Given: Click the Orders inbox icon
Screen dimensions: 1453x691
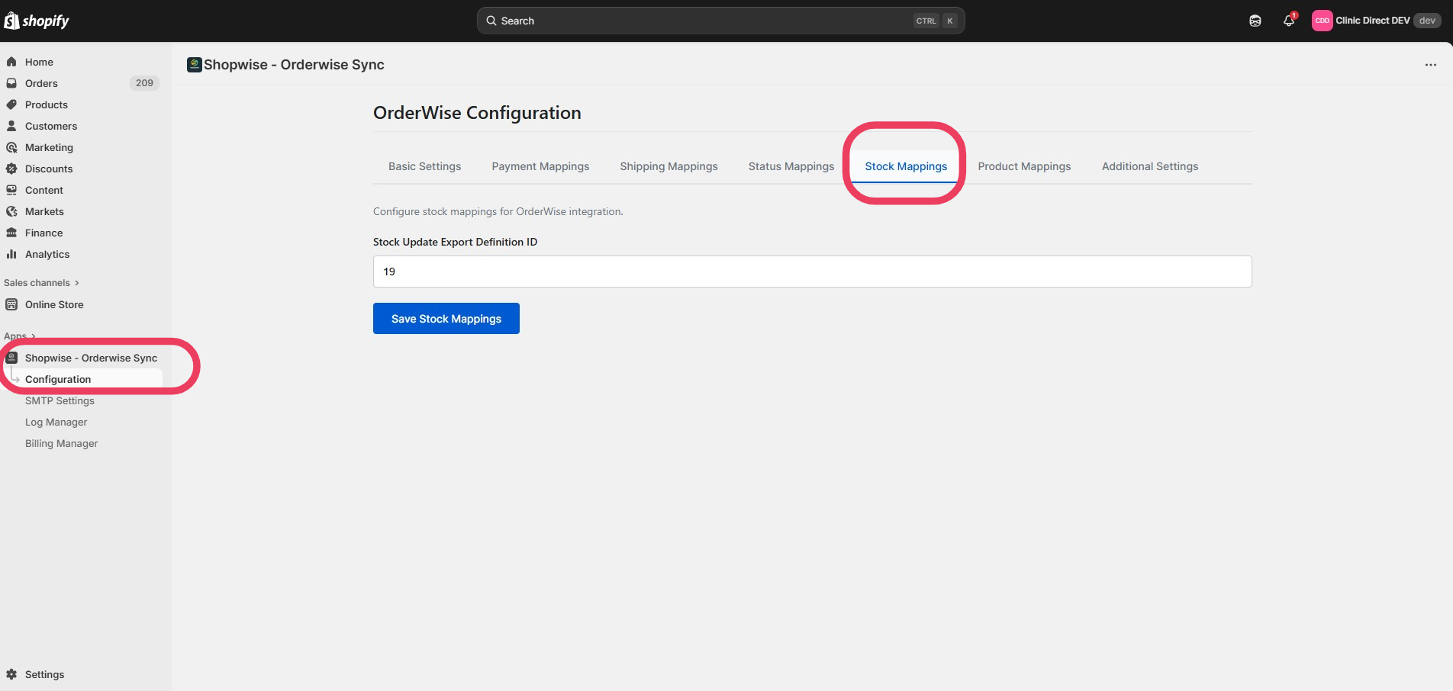Looking at the screenshot, I should tap(11, 83).
